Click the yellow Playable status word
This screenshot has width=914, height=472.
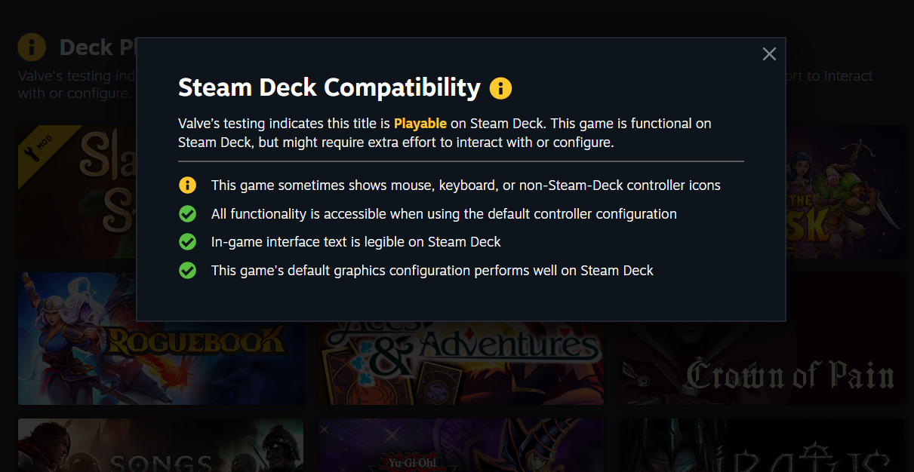(420, 123)
